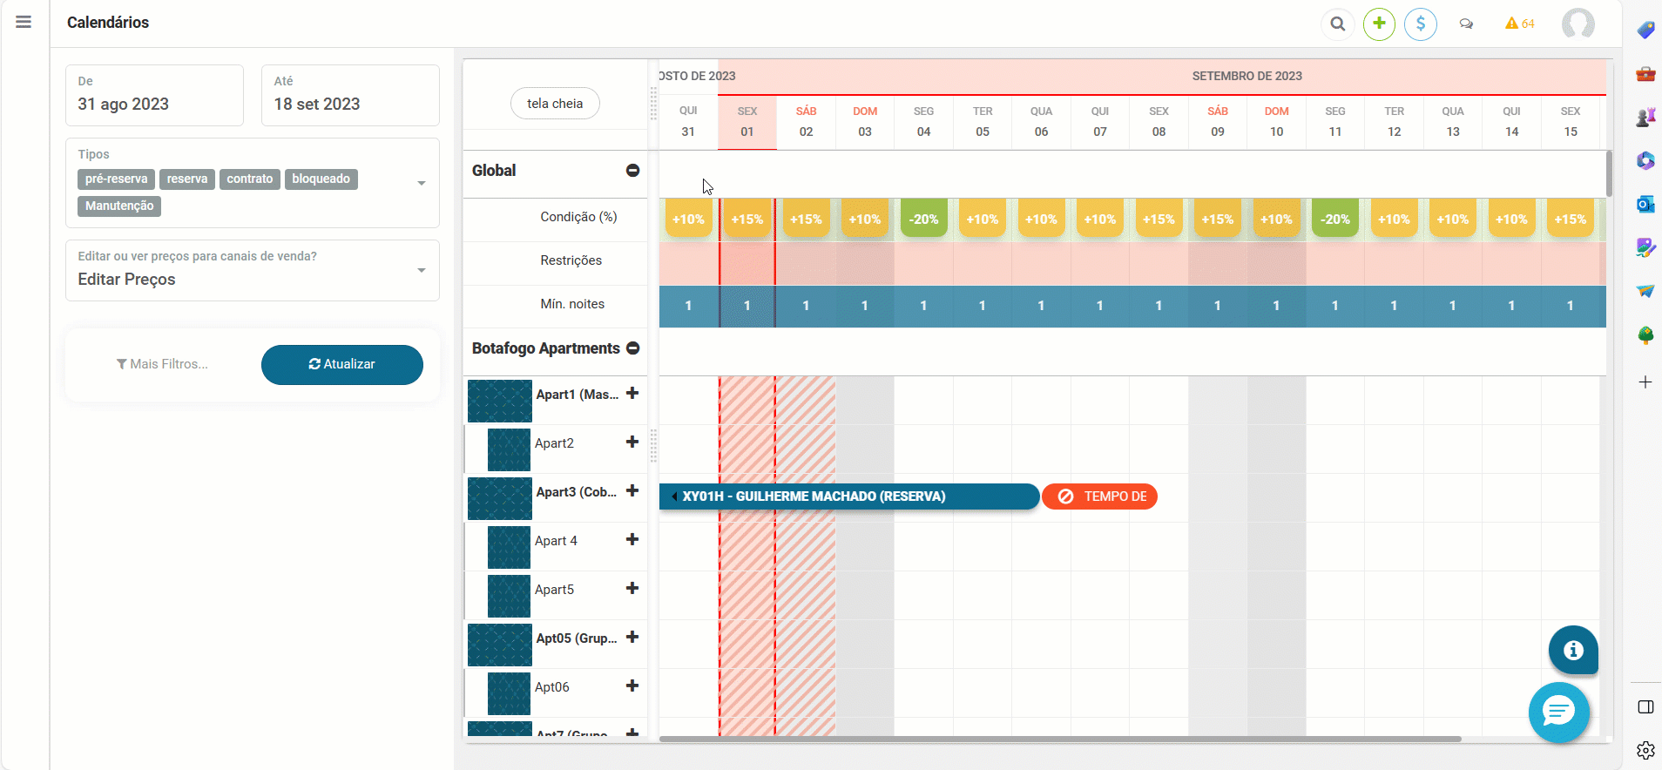Open the hamburger menu

24,23
